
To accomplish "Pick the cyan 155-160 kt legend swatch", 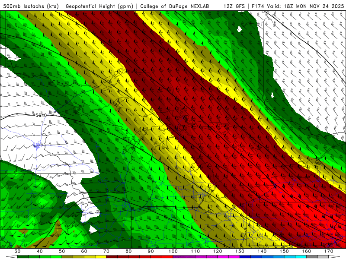I will pos(301,257).
